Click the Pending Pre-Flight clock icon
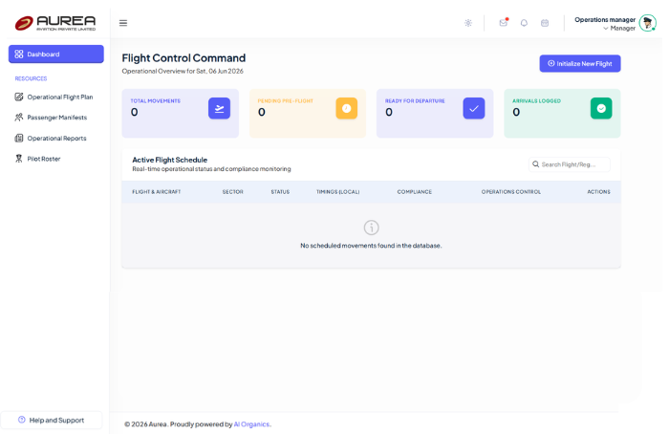 (x=346, y=108)
